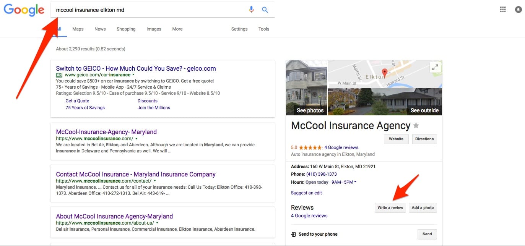525x246 pixels.
Task: Open the Switch to GEICO ad headline
Action: (x=136, y=69)
